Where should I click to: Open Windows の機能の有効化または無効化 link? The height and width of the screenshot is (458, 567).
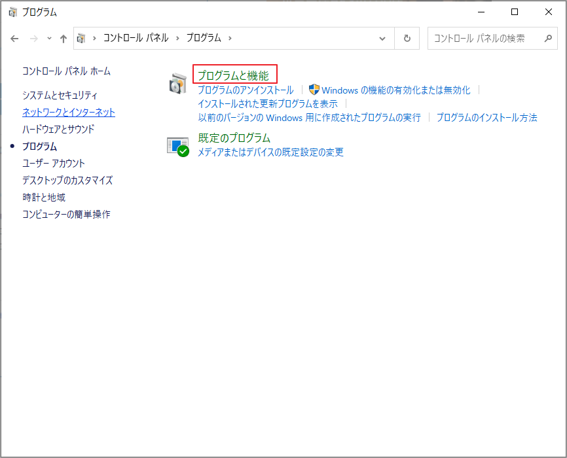click(x=396, y=90)
